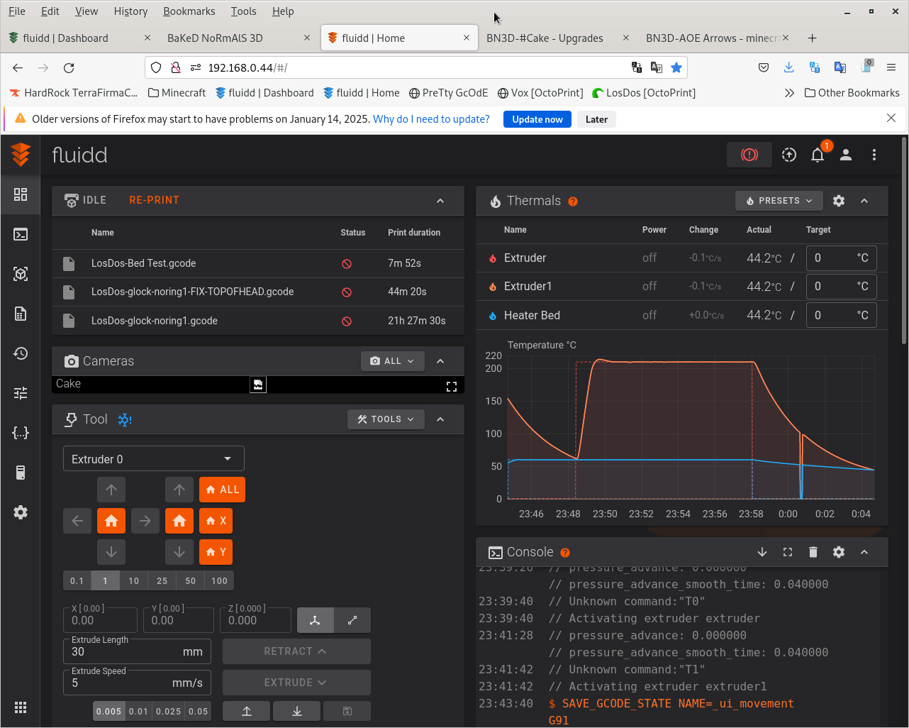Open notifications bell
909x728 pixels.
tap(818, 155)
